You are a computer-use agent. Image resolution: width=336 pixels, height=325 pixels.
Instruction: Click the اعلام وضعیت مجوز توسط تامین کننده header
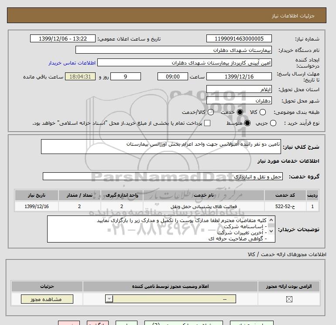click(x=170, y=287)
